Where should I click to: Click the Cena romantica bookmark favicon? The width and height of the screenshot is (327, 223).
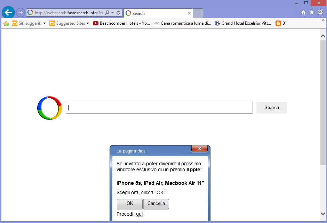(157, 23)
